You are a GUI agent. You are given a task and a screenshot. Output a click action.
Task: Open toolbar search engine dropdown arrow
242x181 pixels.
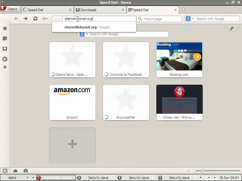[193, 19]
